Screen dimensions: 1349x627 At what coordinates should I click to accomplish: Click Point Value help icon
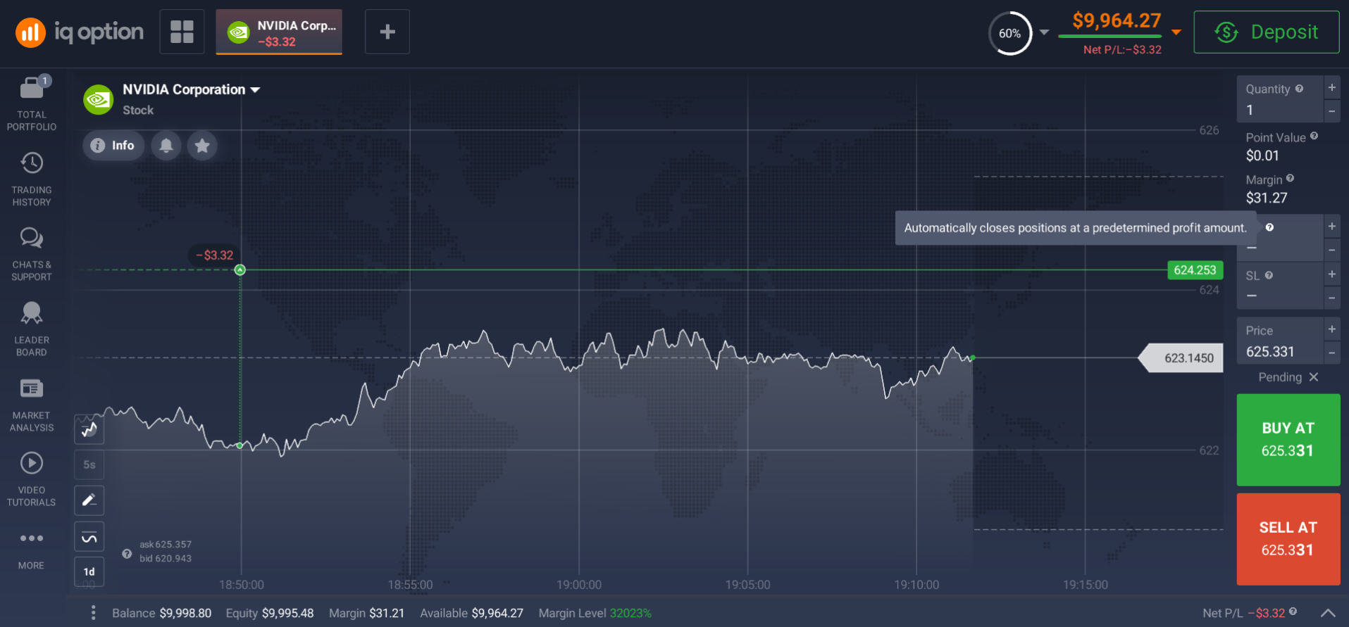(1314, 137)
